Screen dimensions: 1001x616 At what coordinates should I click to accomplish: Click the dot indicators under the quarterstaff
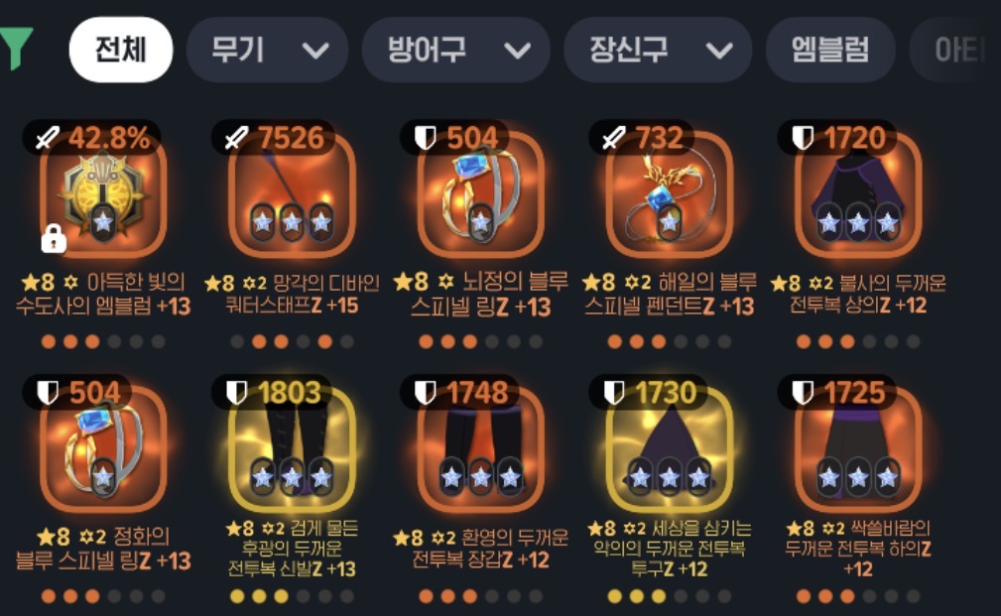point(292,341)
